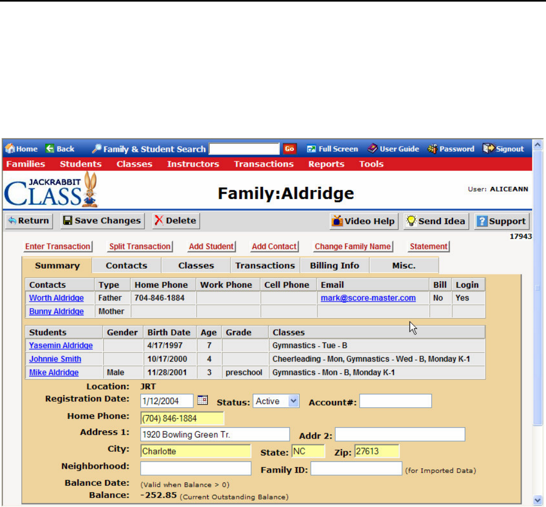The image size is (546, 507).
Task: Open the Students menu
Action: [x=81, y=164]
